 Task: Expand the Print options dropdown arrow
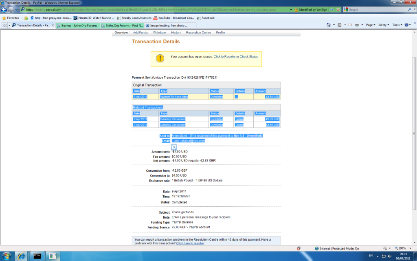click(362, 25)
